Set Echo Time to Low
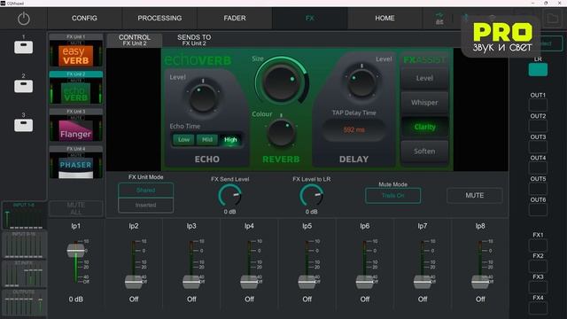Image resolution: width=567 pixels, height=319 pixels. pos(183,140)
